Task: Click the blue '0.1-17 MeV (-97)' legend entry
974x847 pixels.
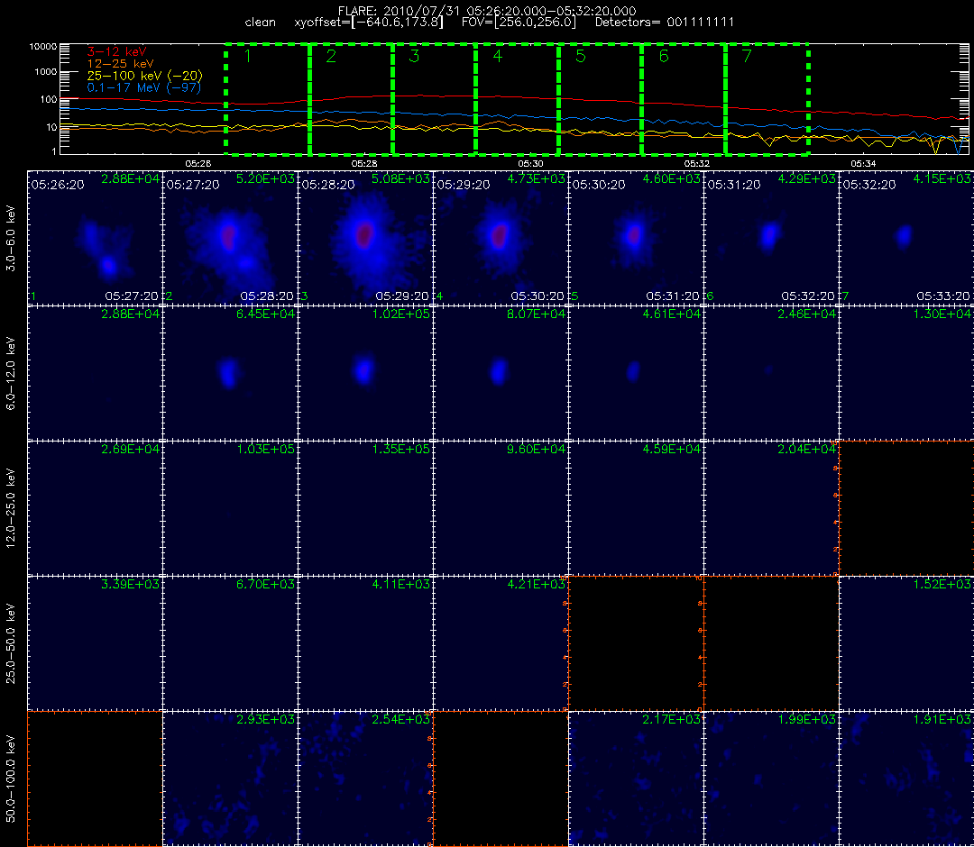Action: (x=144, y=87)
